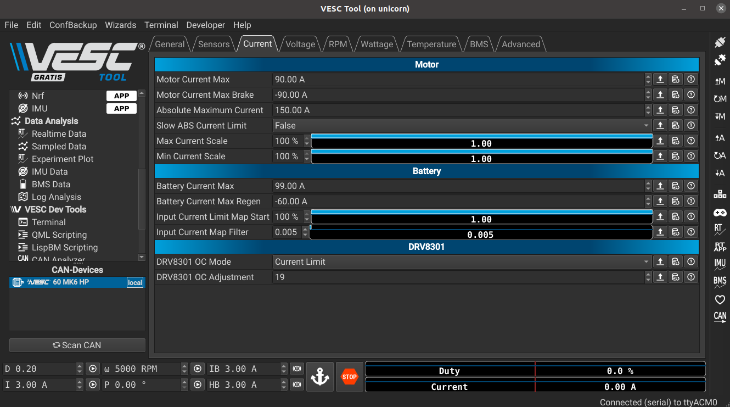This screenshot has height=407, width=730.
Task: Open the gamepad keyboard-control icon in right toolbar
Action: coord(720,212)
